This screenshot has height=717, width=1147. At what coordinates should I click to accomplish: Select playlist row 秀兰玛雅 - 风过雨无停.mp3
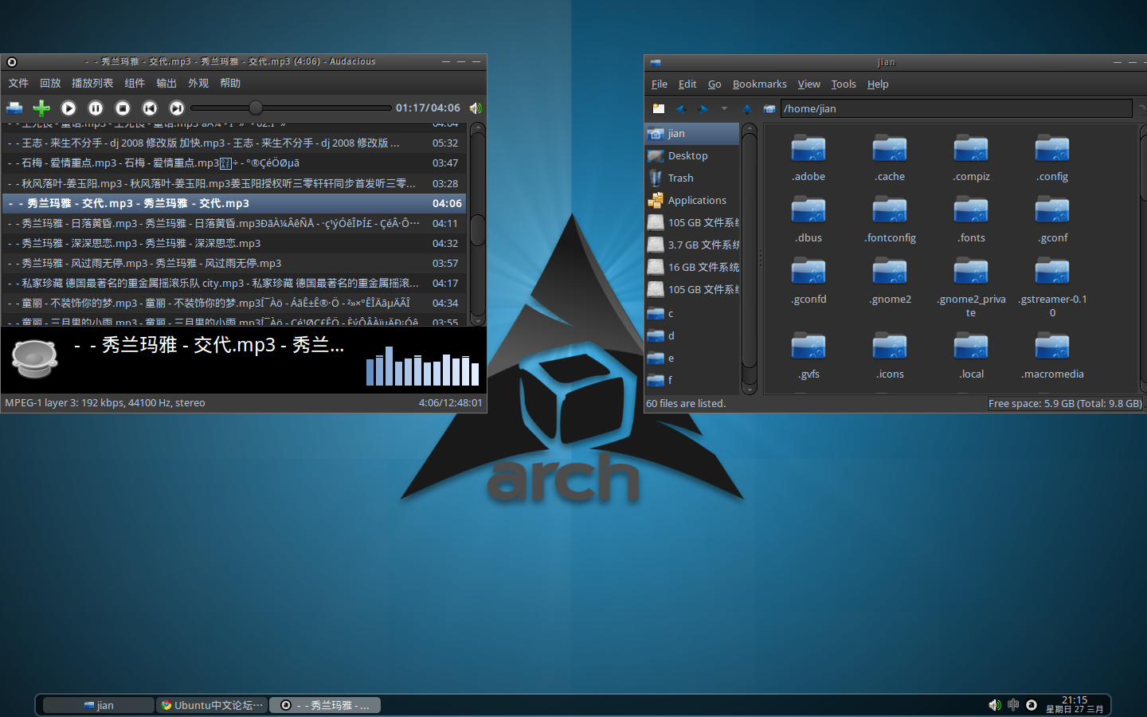[234, 264]
